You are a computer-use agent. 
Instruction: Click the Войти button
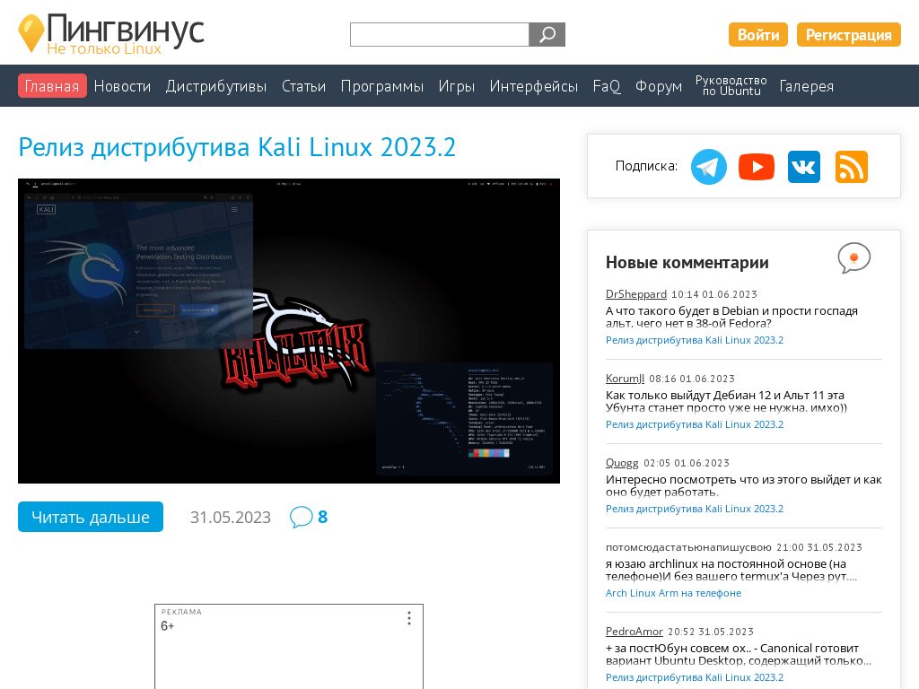[x=757, y=35]
